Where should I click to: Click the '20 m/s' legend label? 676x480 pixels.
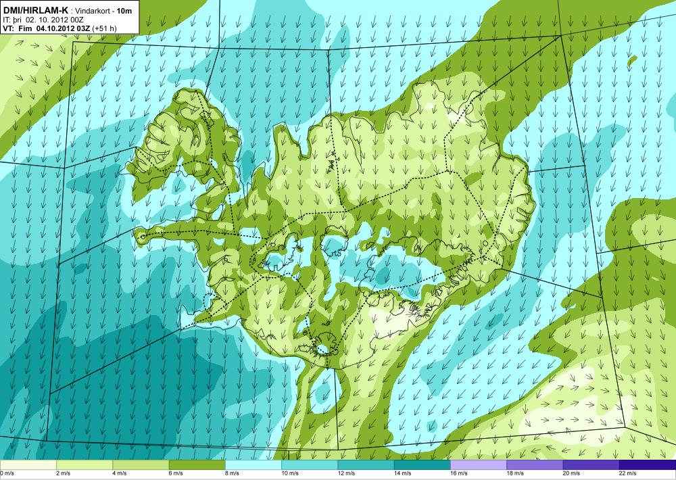tap(572, 473)
